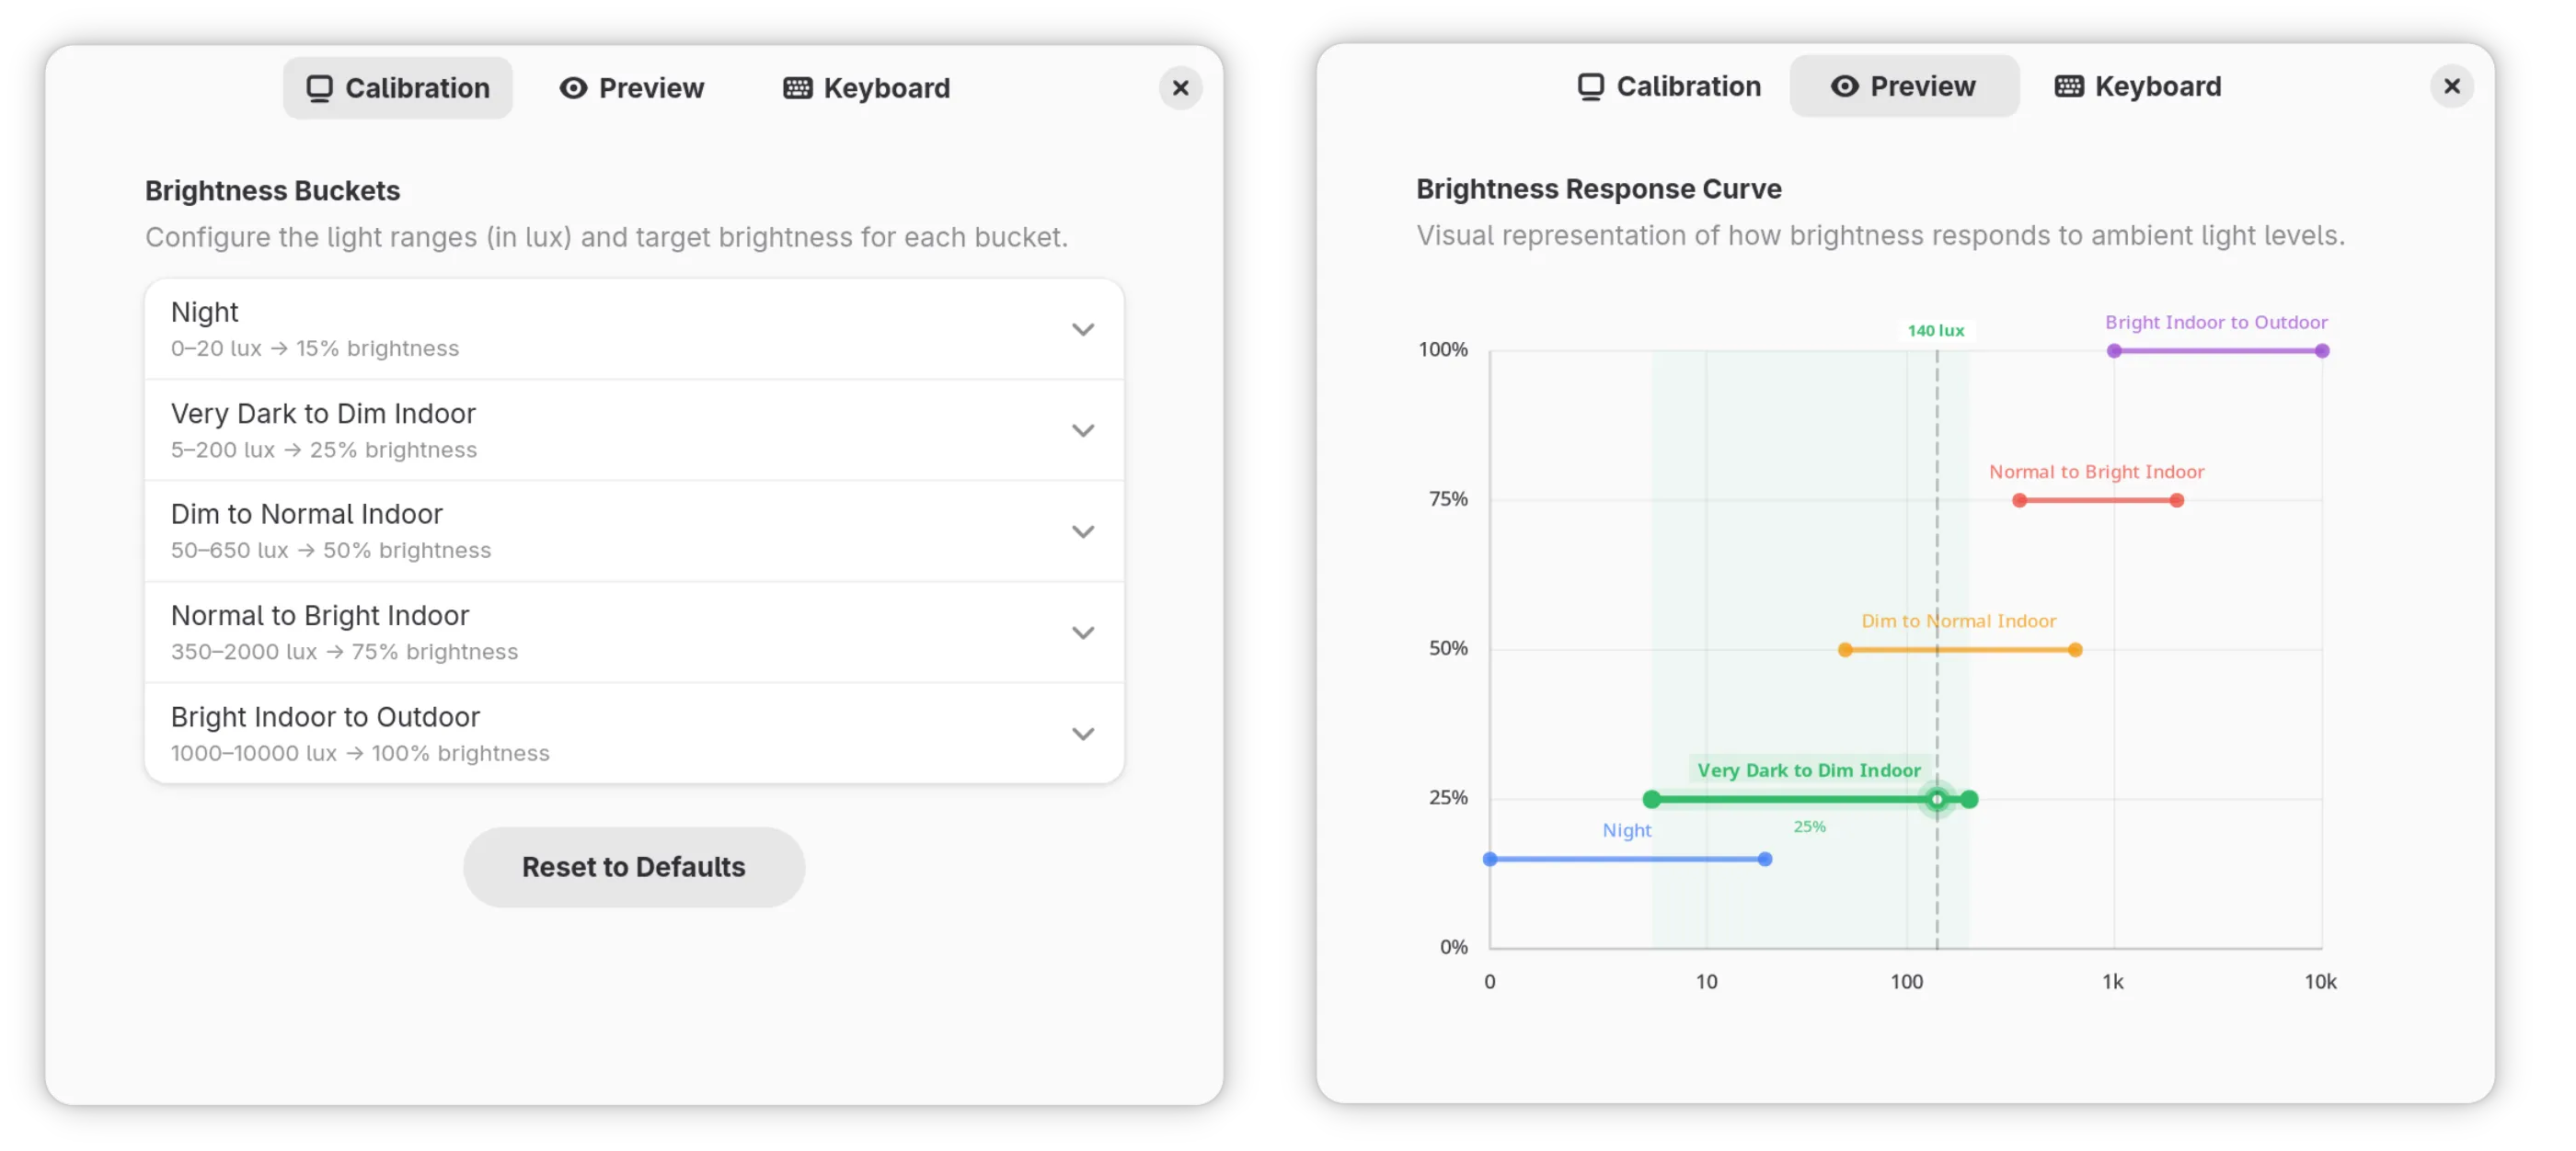Click the eye icon on left Preview tab
This screenshot has width=2576, height=1151.
coord(573,88)
